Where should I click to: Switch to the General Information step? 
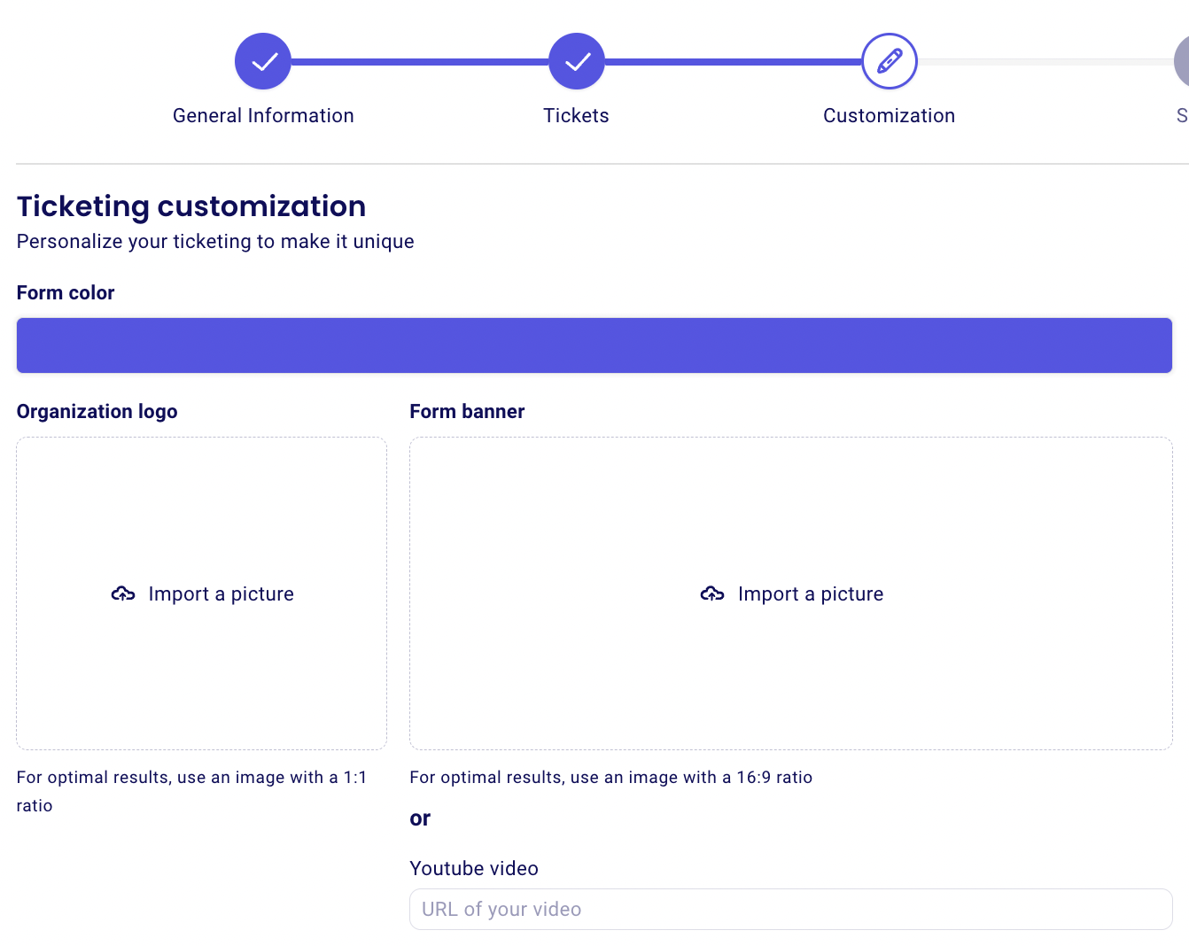(x=262, y=115)
